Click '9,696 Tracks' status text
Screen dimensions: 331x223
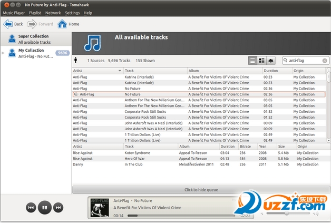coord(119,61)
